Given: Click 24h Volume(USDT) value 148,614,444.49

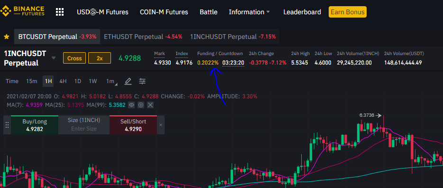Looking at the screenshot, I should point(403,63).
